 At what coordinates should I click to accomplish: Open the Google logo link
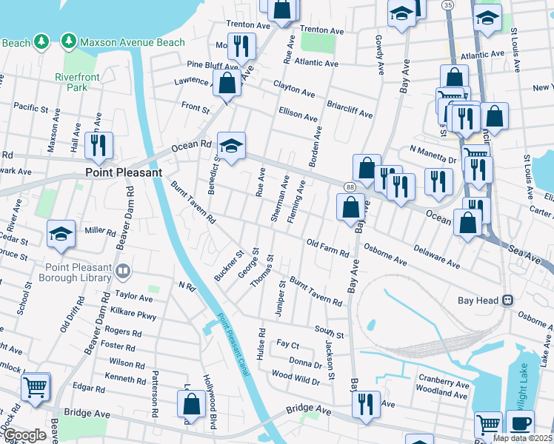click(24, 435)
